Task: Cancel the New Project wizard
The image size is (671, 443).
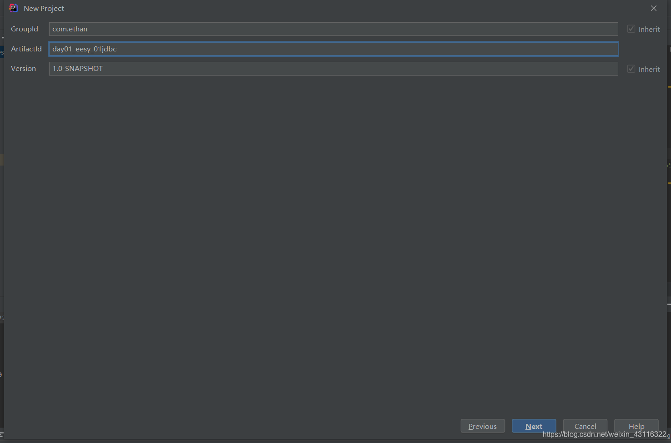Action: point(585,426)
